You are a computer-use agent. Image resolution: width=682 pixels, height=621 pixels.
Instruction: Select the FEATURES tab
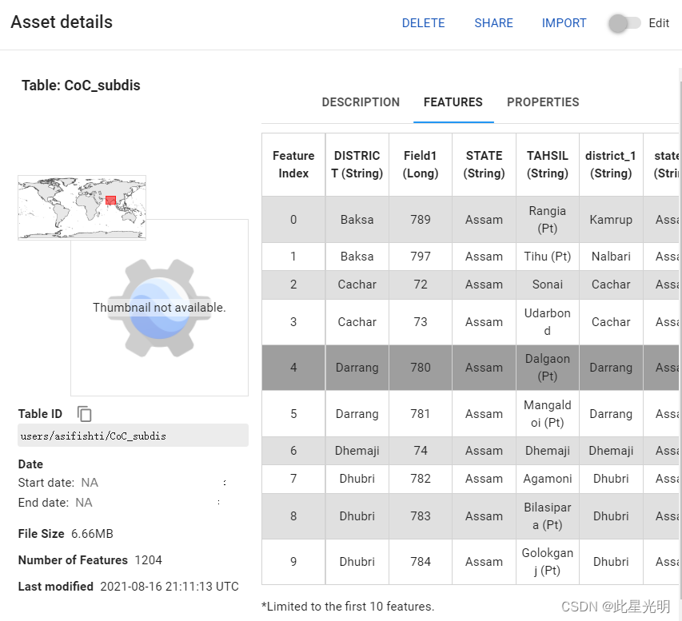pyautogui.click(x=453, y=102)
